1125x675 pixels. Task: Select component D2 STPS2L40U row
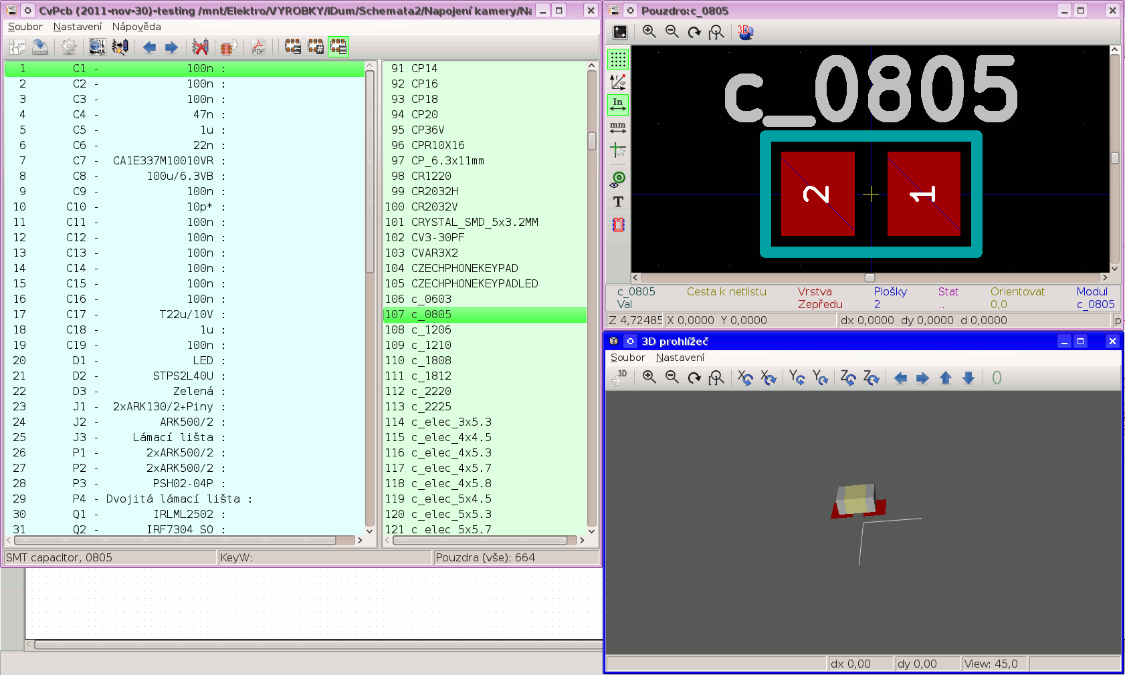[x=185, y=376]
